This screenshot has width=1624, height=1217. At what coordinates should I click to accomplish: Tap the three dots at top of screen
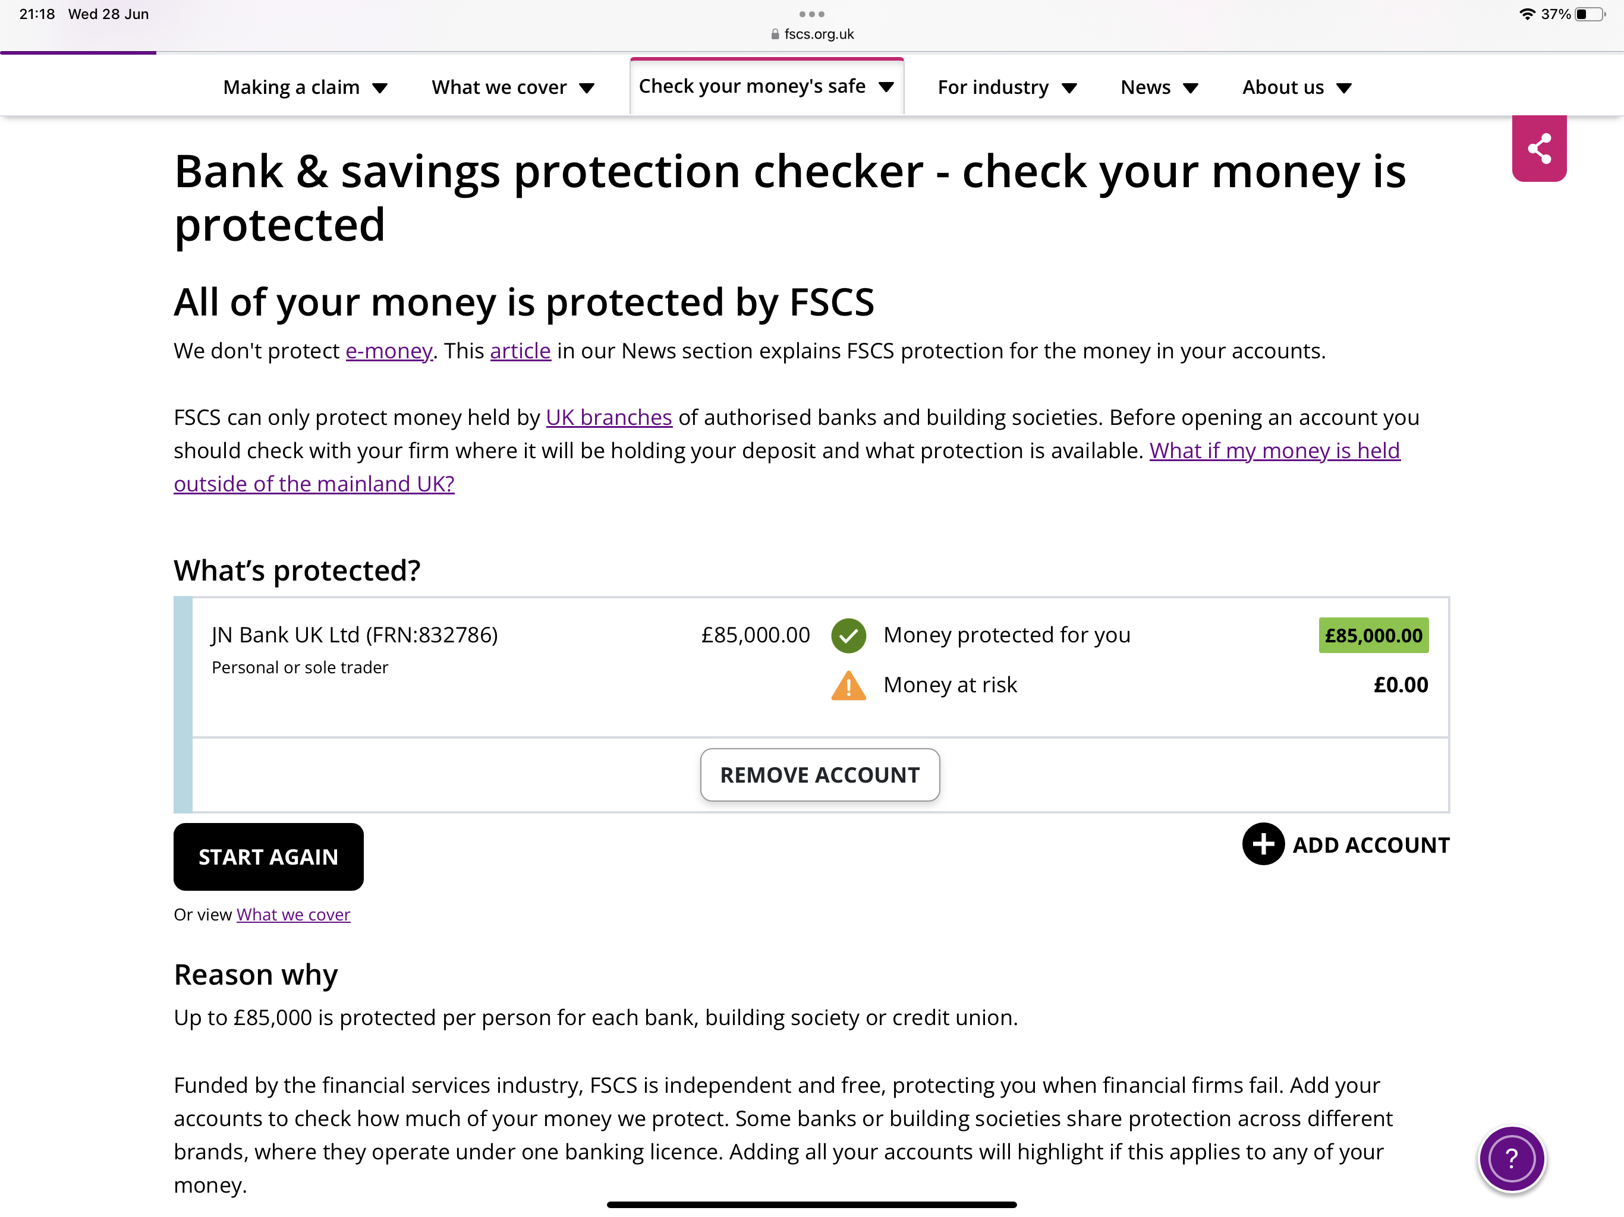click(x=811, y=14)
